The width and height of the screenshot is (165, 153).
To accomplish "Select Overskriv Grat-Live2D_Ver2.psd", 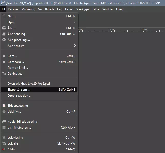I will pos(39,84).
